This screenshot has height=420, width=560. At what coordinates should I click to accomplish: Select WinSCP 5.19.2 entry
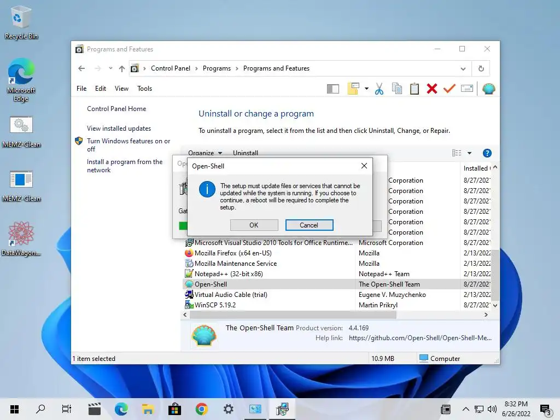point(337,305)
